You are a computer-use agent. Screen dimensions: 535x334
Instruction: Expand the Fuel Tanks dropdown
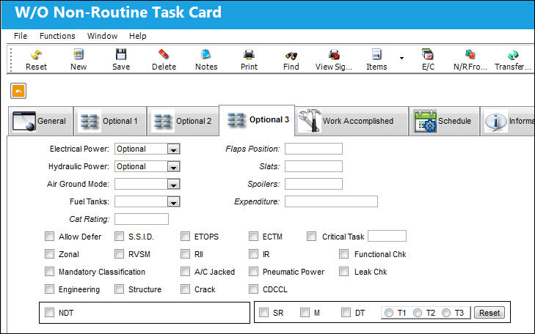173,202
